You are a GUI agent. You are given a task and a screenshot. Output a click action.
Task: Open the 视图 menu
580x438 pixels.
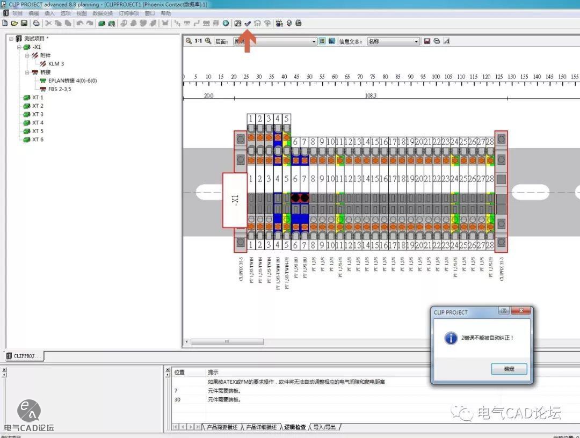click(x=82, y=13)
